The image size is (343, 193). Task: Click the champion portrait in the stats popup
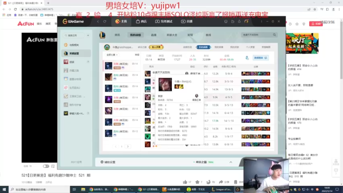point(165,84)
